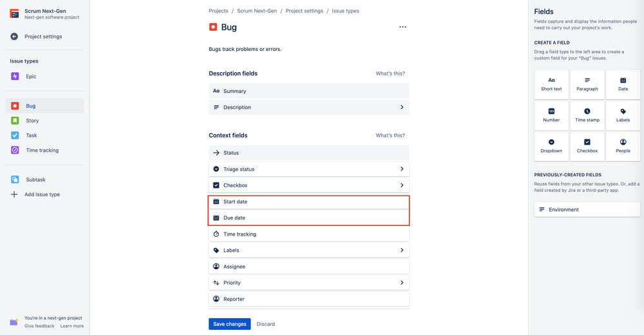Image resolution: width=644 pixels, height=335 pixels.
Task: Select the Number field type
Action: click(551, 116)
